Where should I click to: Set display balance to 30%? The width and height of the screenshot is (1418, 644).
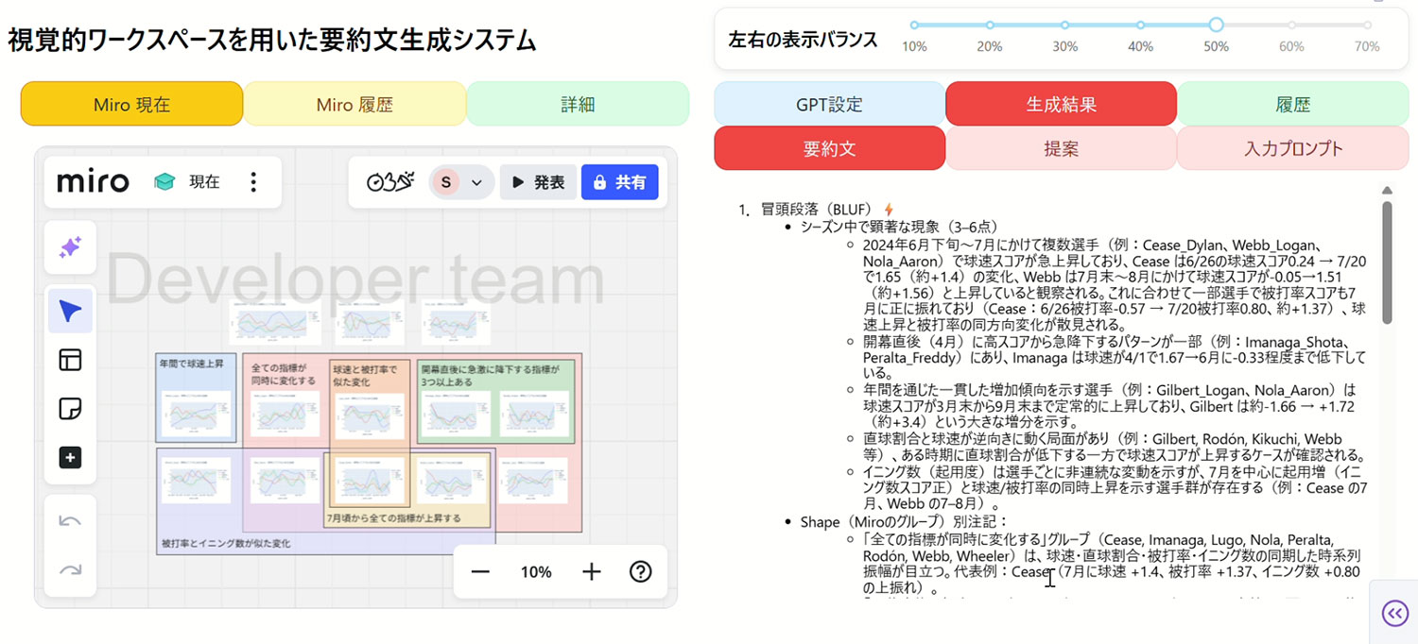pyautogui.click(x=1065, y=25)
